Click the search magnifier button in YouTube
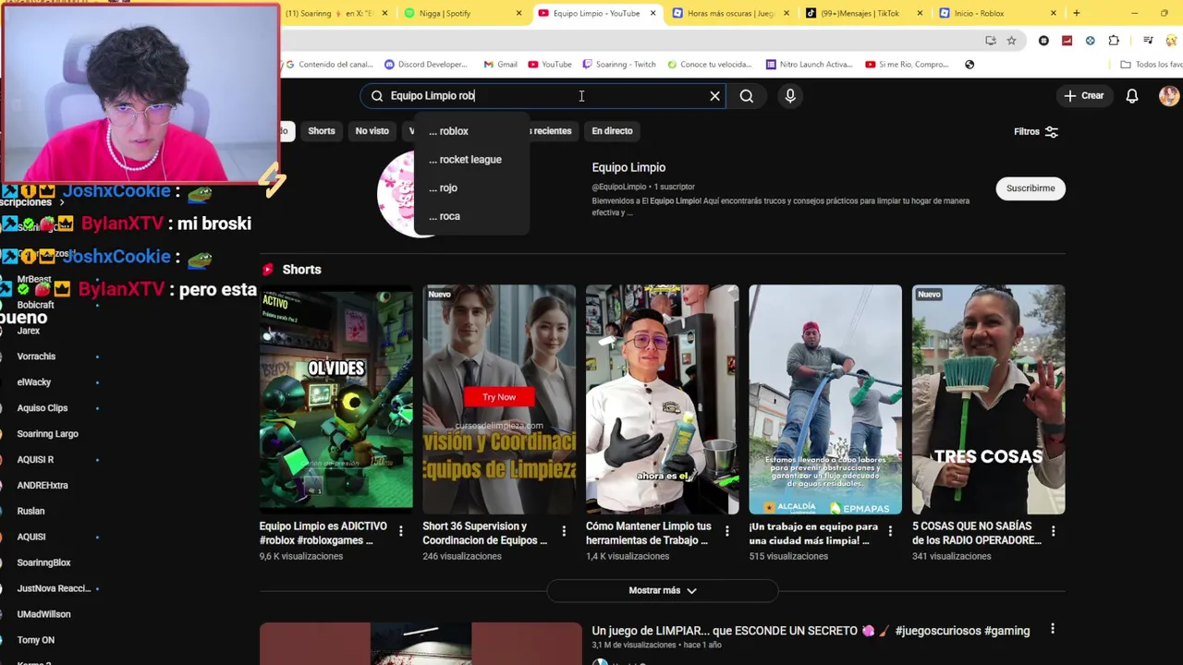The width and height of the screenshot is (1183, 665). (x=747, y=96)
